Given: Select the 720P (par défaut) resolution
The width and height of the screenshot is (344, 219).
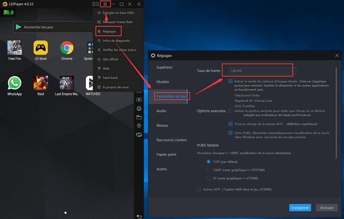Looking at the screenshot, I should tap(209, 162).
